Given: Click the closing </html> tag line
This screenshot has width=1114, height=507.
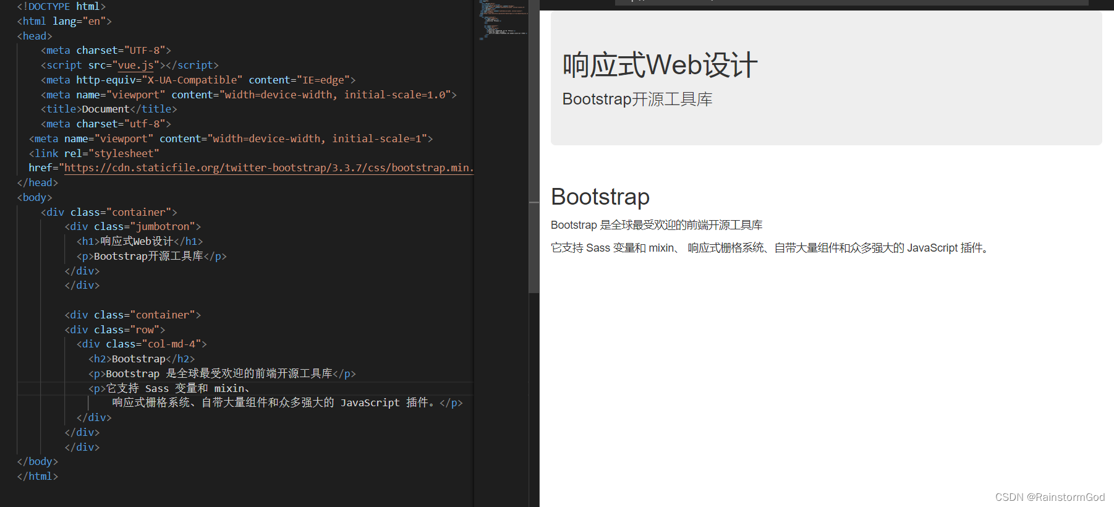Looking at the screenshot, I should pos(38,476).
